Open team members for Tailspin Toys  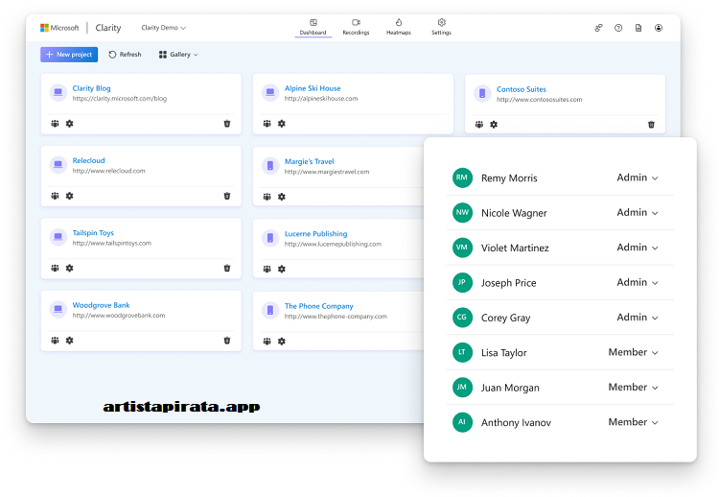55,268
